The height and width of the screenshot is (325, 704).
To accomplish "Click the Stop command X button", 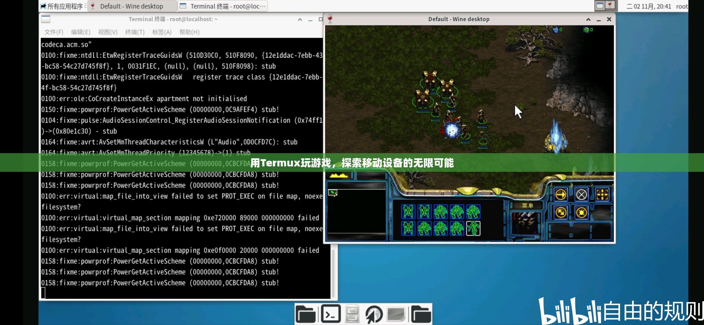I will tap(581, 195).
